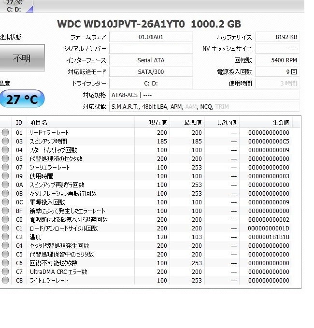This screenshot has width=314, height=328.
Task: Click the しきい値 column header
Action: point(222,122)
